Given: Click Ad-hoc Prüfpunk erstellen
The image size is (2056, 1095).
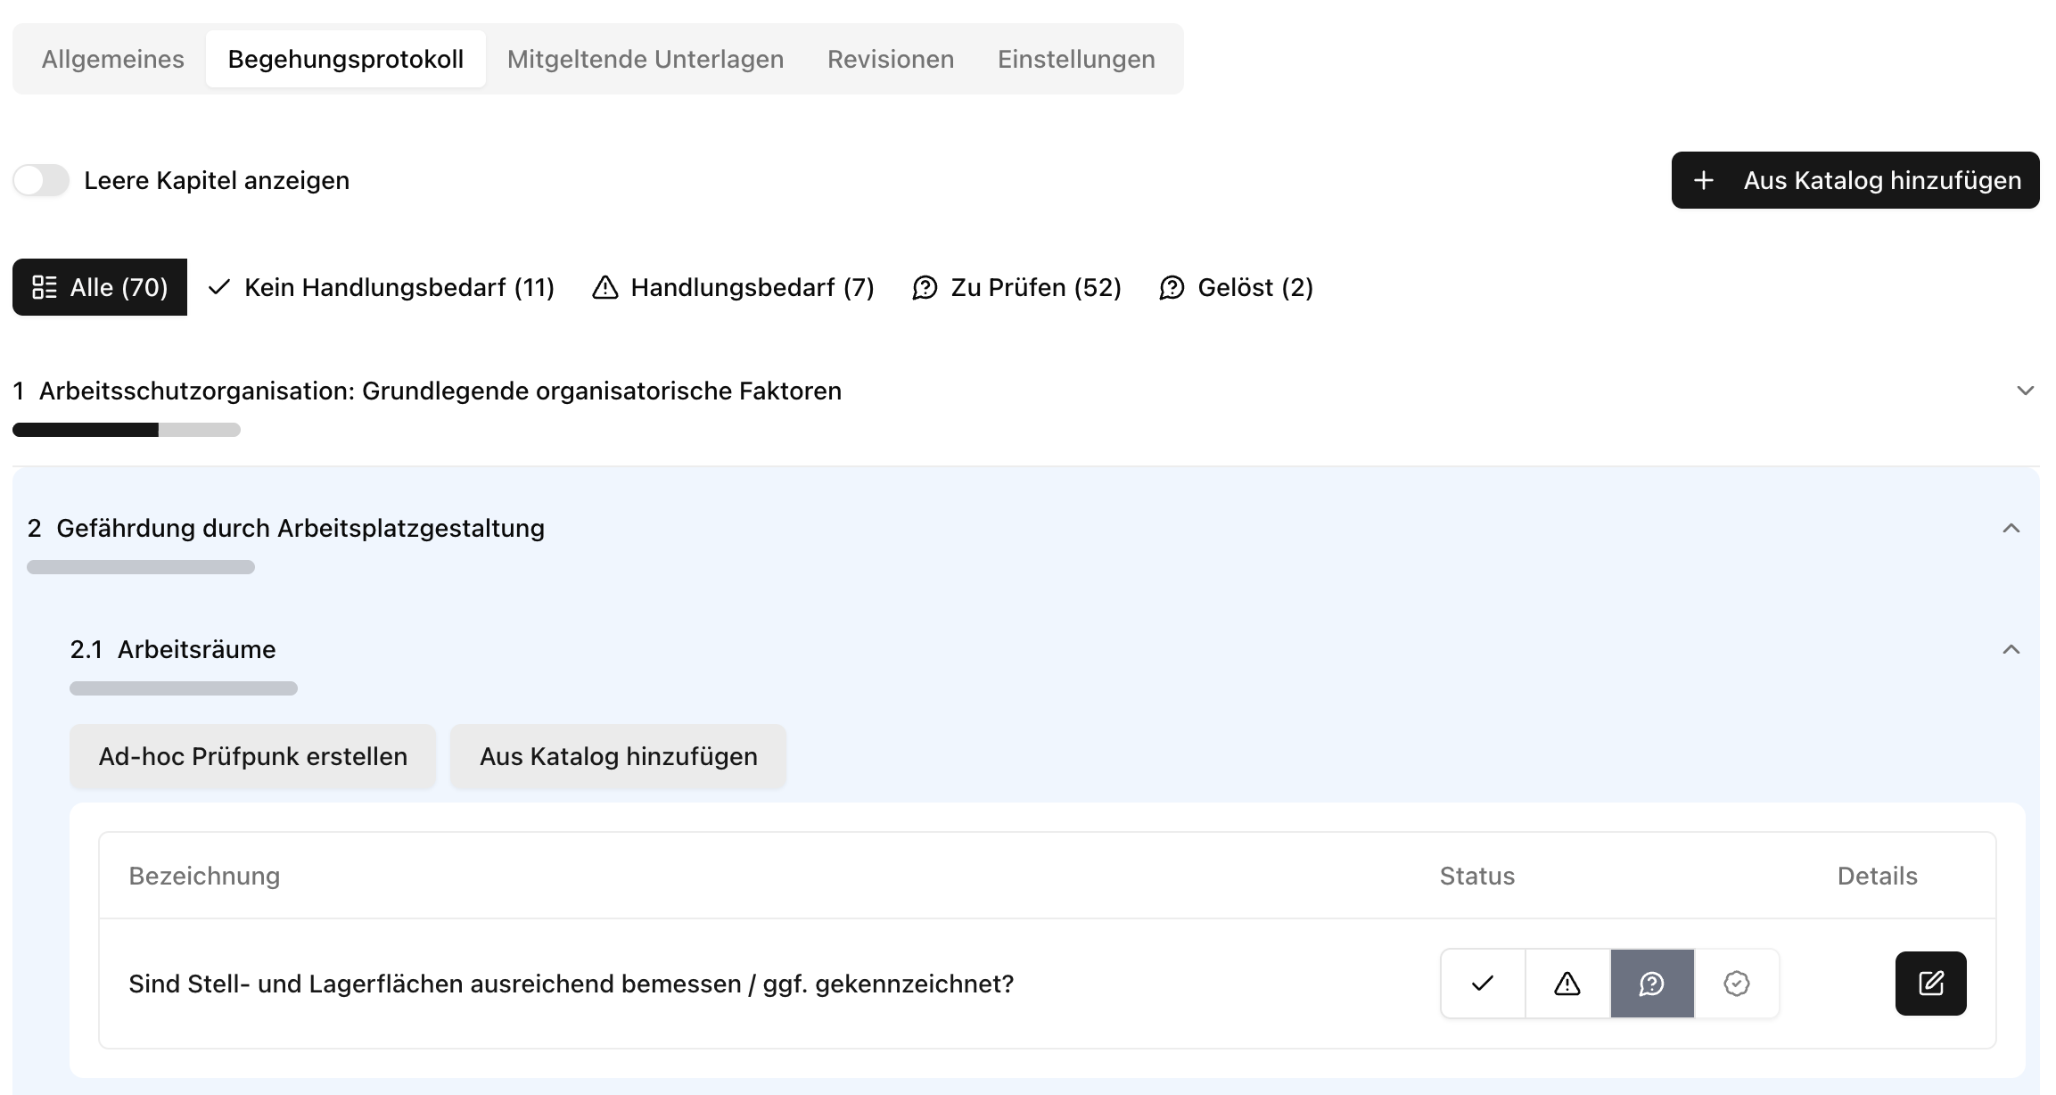Looking at the screenshot, I should 252,756.
